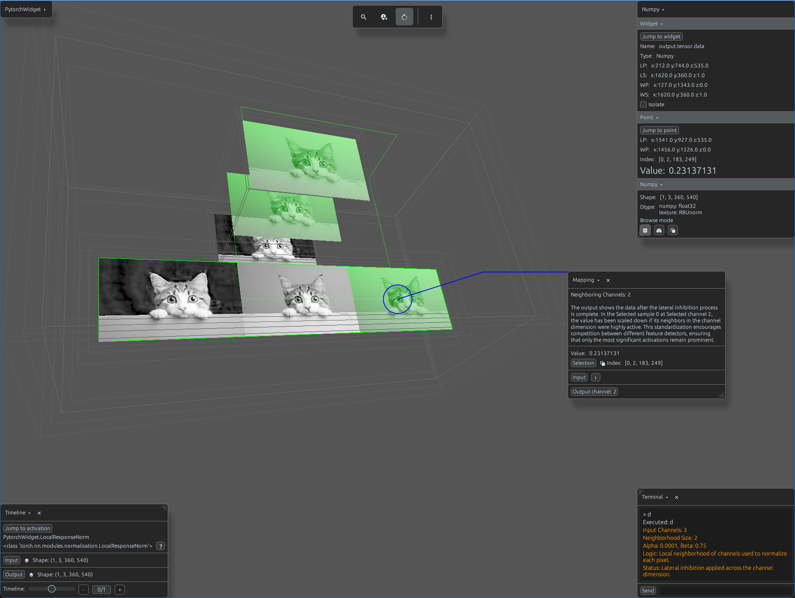Screen dimensions: 795x598
Task: Open the Numpy panel title dropdown
Action: pos(653,9)
